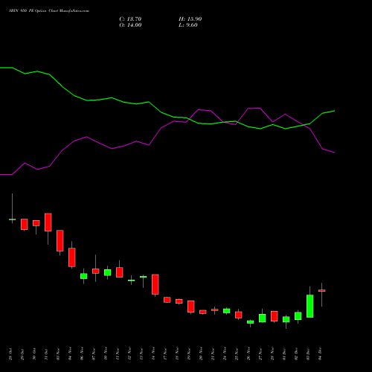Viewport: 372px width, 372px height.
Task: Click the 27 Nov date label
Action: (x=260, y=354)
